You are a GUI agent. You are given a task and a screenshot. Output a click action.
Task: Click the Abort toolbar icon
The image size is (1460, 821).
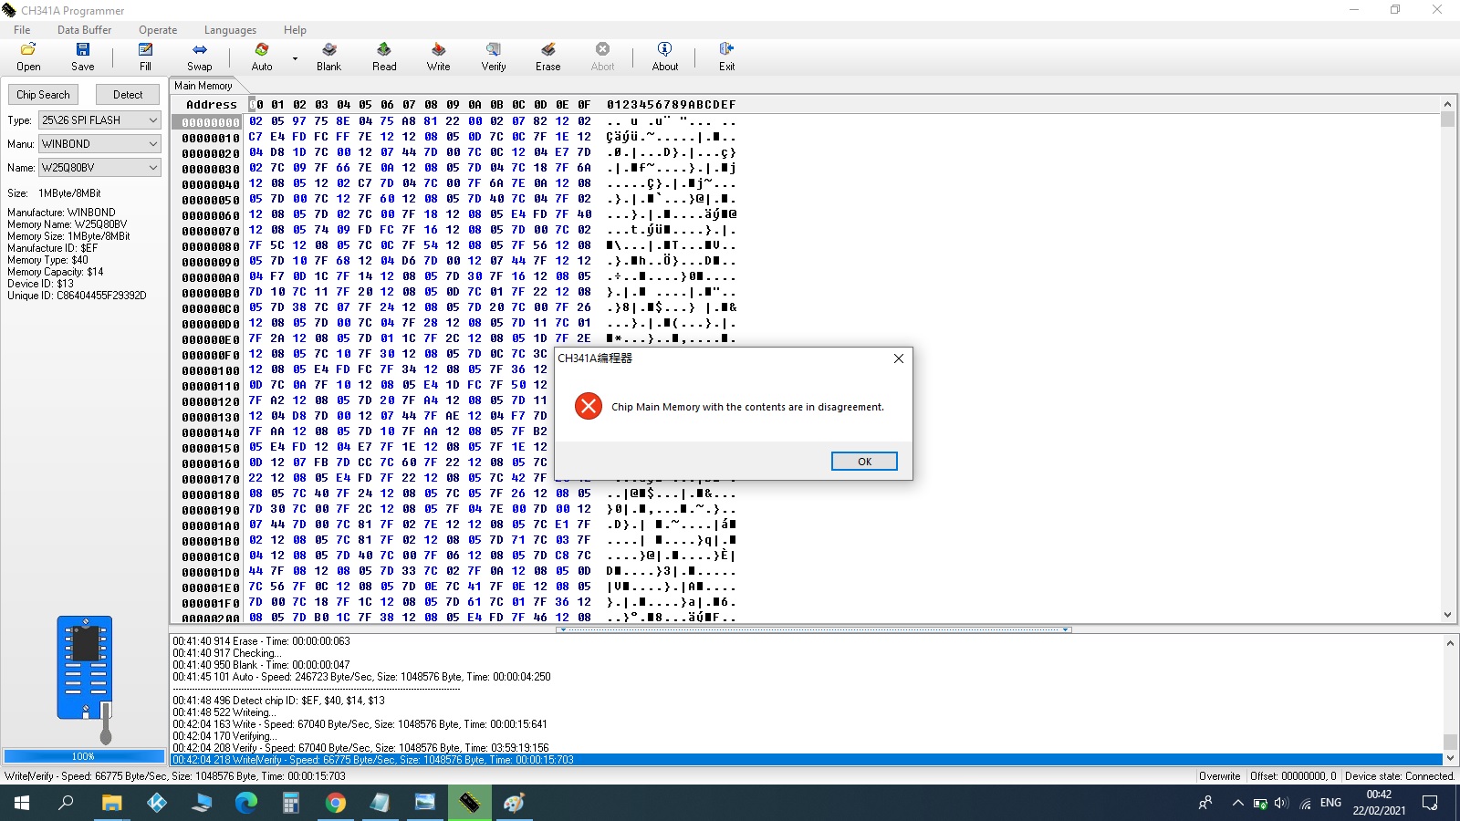[602, 56]
